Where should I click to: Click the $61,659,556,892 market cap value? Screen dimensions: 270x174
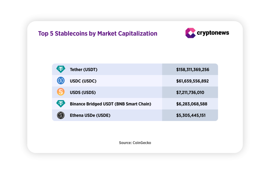[x=192, y=81]
